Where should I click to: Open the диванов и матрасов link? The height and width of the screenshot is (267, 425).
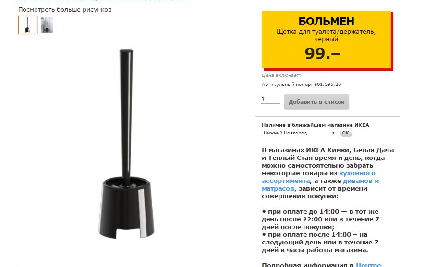(x=320, y=184)
